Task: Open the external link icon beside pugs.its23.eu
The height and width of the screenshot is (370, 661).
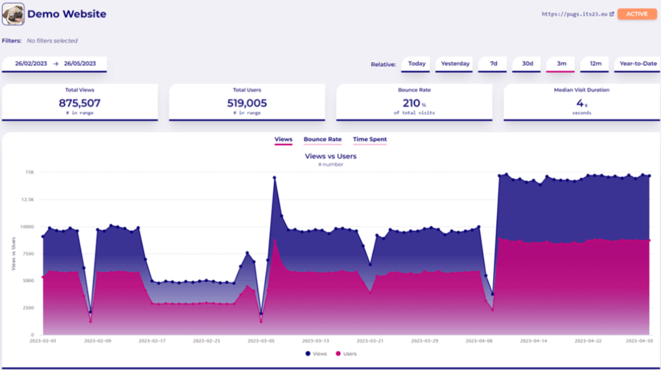Action: [612, 14]
